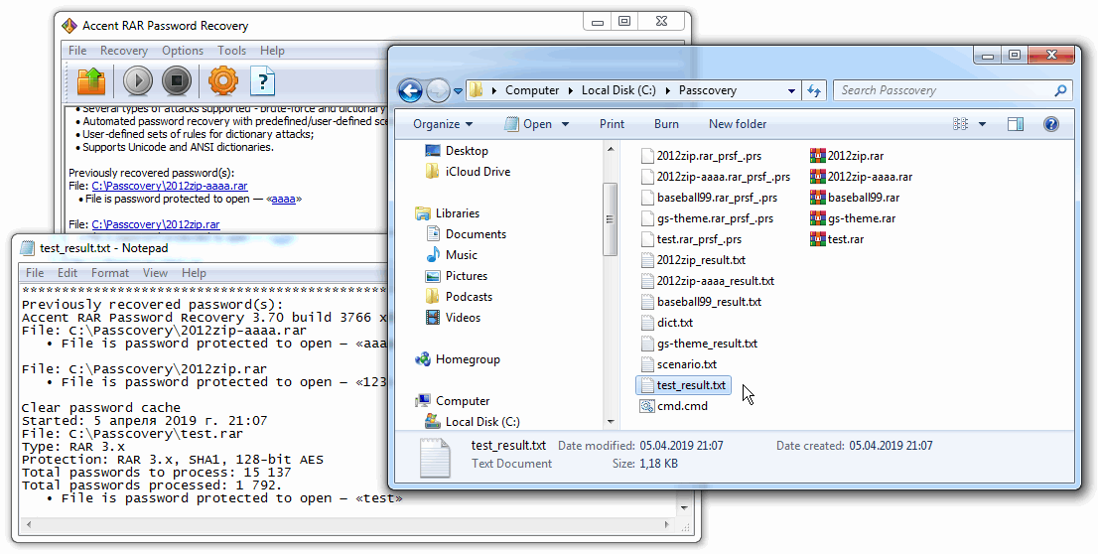The height and width of the screenshot is (554, 1098).
Task: Open Explorer help question mark icon
Action: (x=1050, y=124)
